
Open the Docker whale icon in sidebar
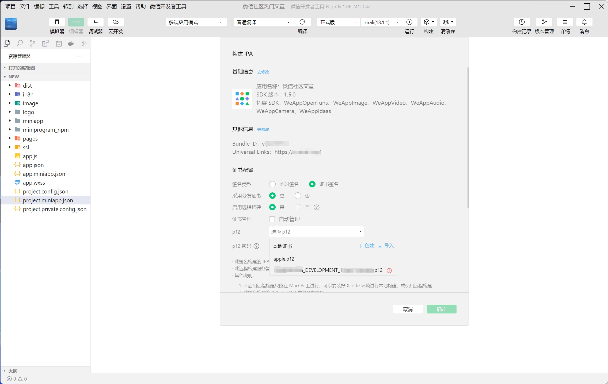click(71, 43)
